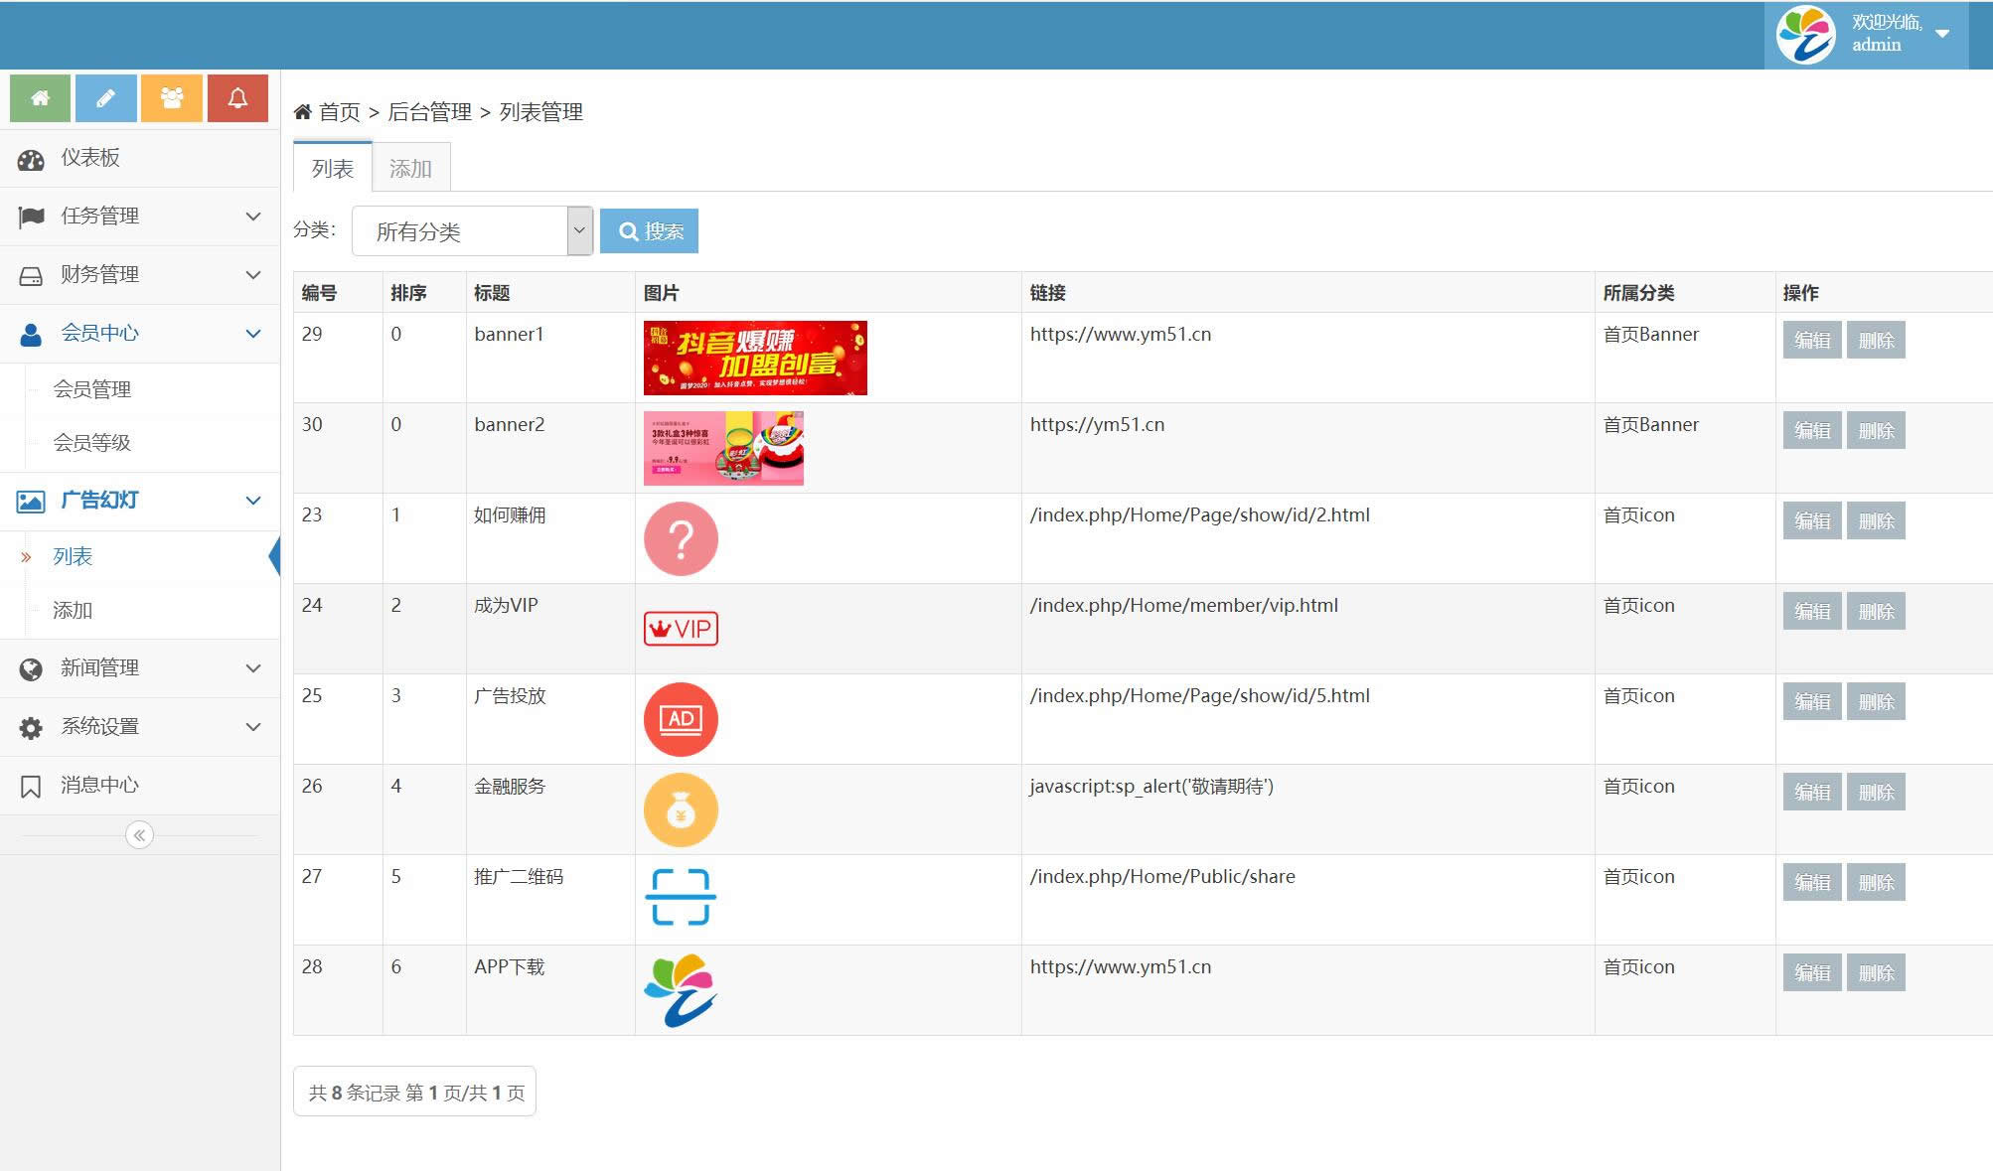Click the house icon in breadcrumb
Image resolution: width=1993 pixels, height=1171 pixels.
click(x=302, y=111)
